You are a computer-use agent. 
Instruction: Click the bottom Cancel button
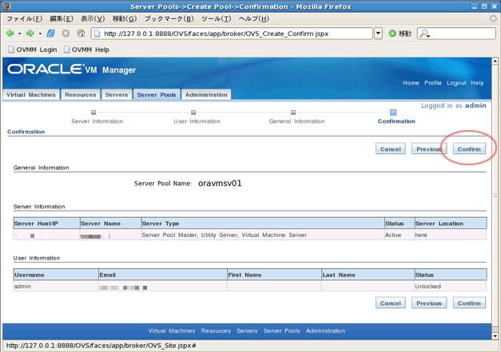tap(391, 303)
